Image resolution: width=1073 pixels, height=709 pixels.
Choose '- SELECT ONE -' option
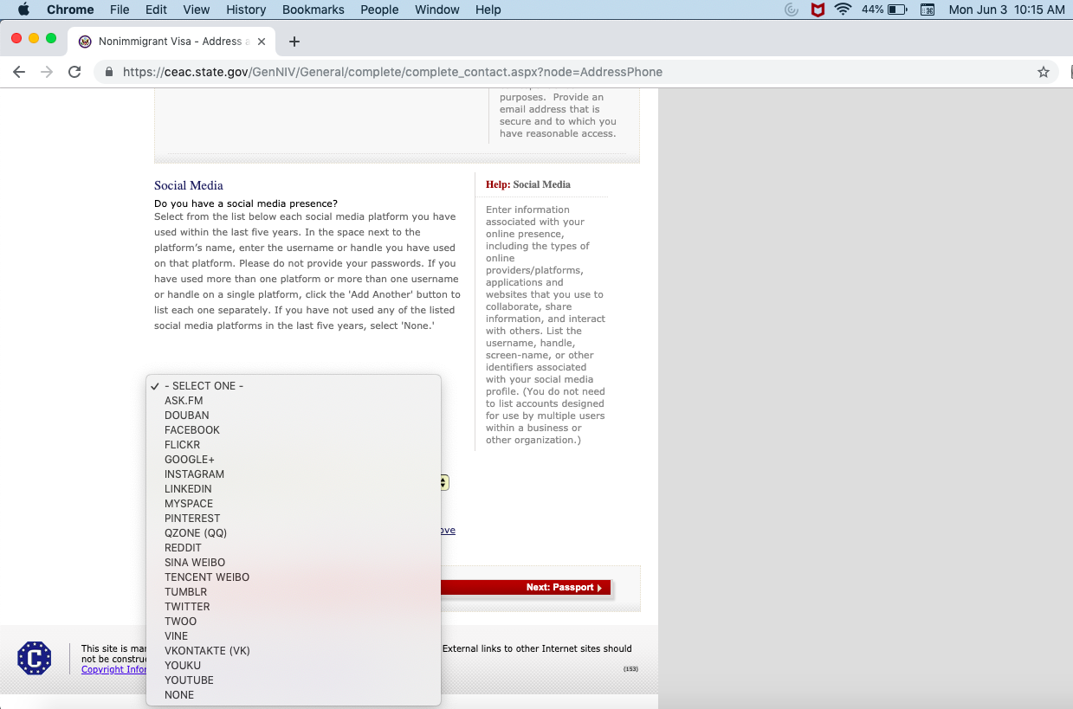tap(294, 386)
